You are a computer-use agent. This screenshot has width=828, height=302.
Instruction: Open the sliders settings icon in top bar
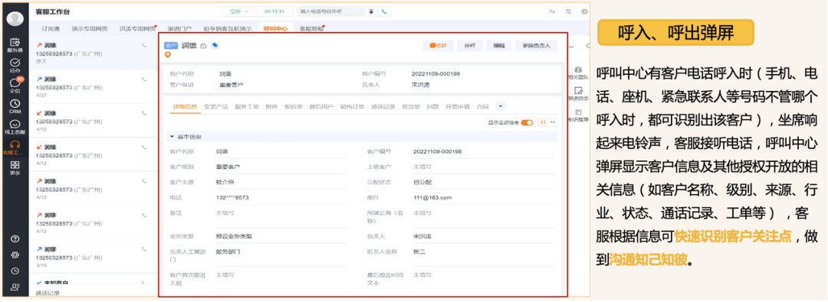pos(569,11)
